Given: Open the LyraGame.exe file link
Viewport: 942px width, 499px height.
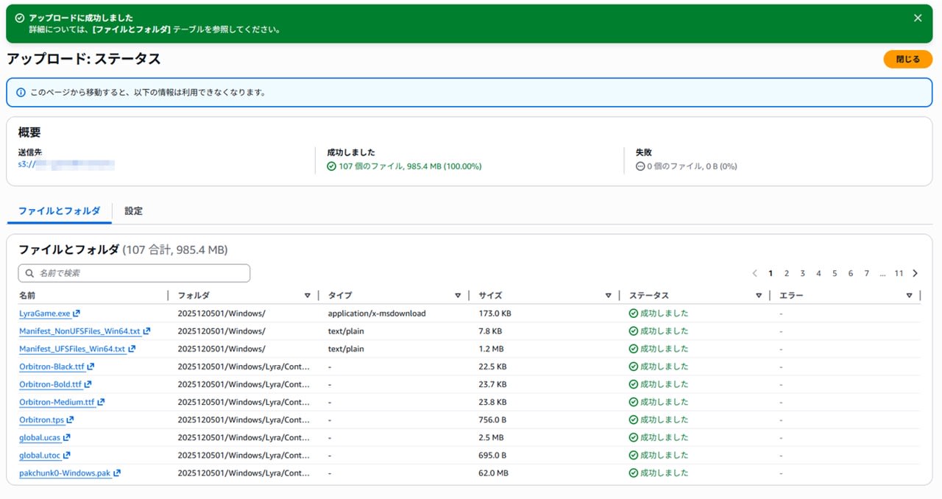Looking at the screenshot, I should pyautogui.click(x=44, y=314).
